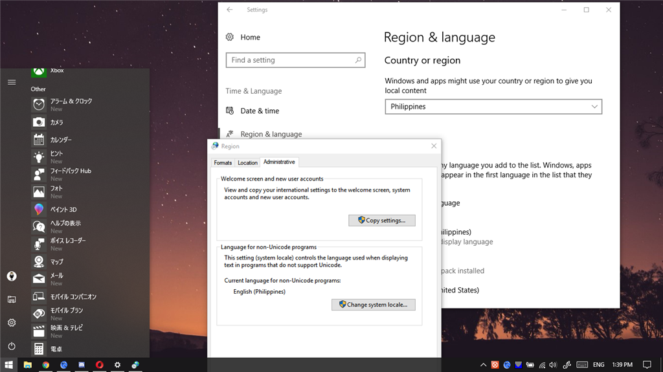Screen dimensions: 663x372
Task: Open the Action Center notifications icon
Action: coord(647,364)
